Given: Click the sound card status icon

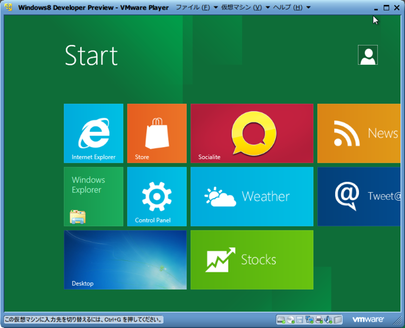Looking at the screenshot, I should coord(328,320).
